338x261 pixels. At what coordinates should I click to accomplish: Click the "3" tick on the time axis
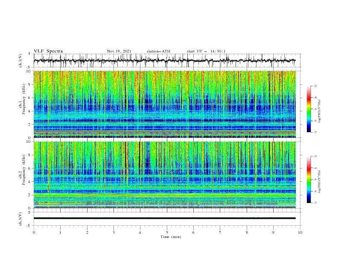click(x=114, y=232)
